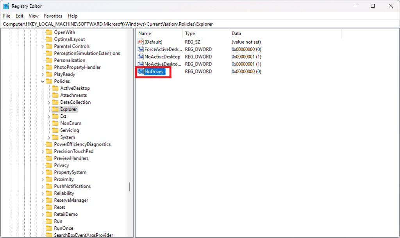
Task: Click NoDrives data value 0x00000000 (0)
Action: tap(246, 71)
